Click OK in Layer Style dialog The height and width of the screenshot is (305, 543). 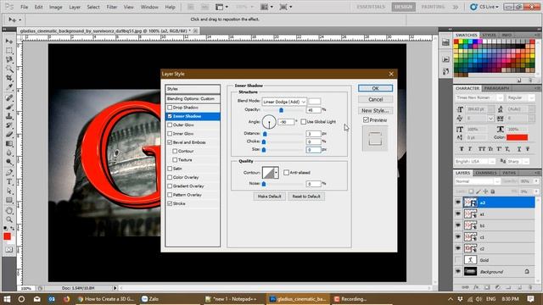(x=375, y=88)
